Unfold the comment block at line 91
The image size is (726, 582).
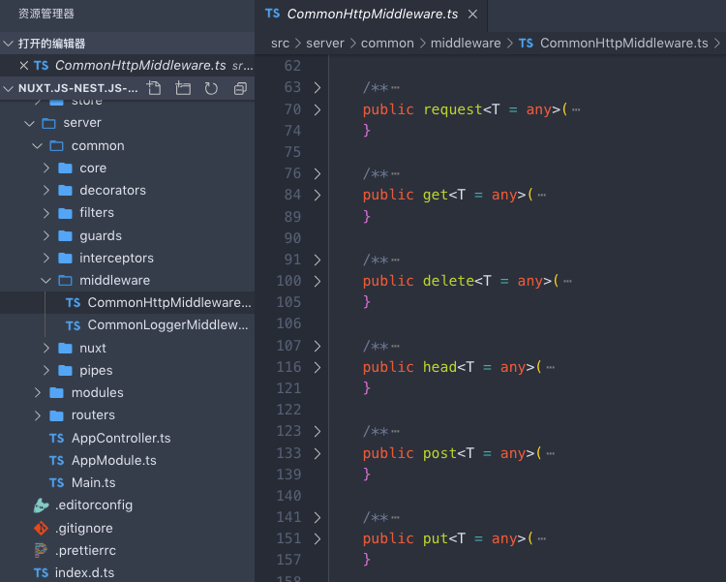318,260
